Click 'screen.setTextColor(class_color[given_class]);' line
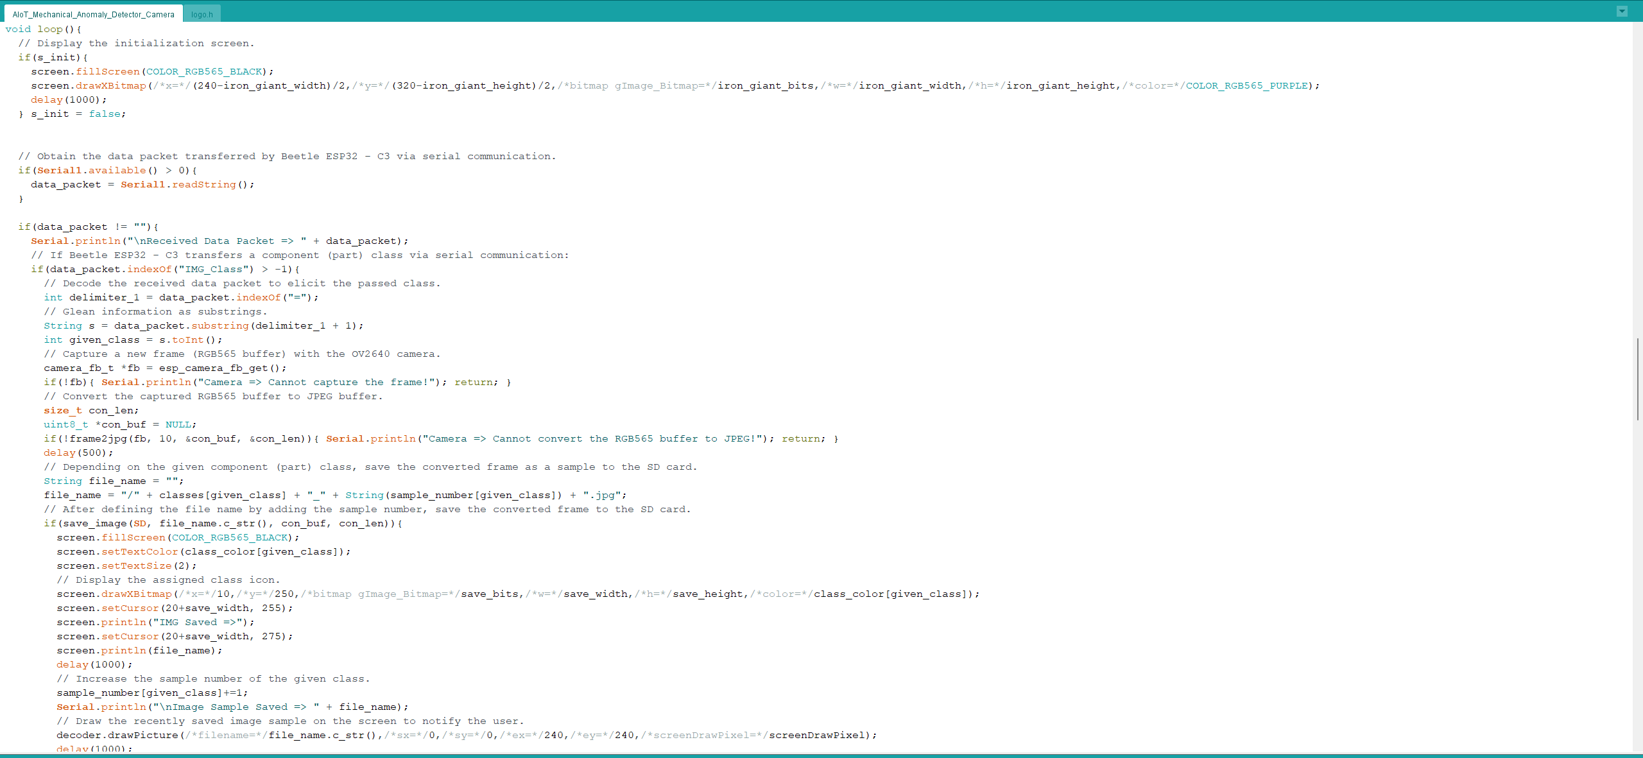Screen dimensions: 1643x758 203,552
